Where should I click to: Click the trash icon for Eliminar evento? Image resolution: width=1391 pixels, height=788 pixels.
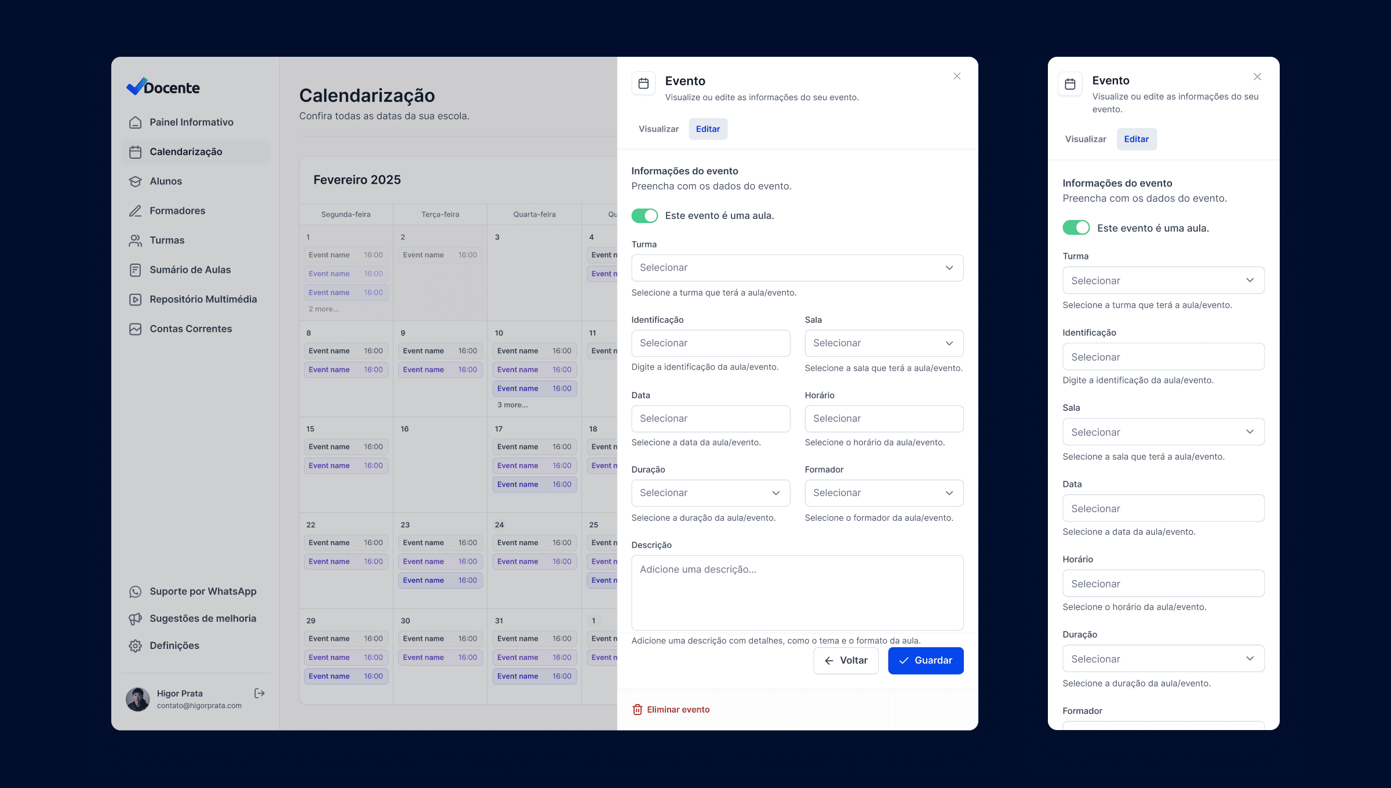pyautogui.click(x=637, y=709)
